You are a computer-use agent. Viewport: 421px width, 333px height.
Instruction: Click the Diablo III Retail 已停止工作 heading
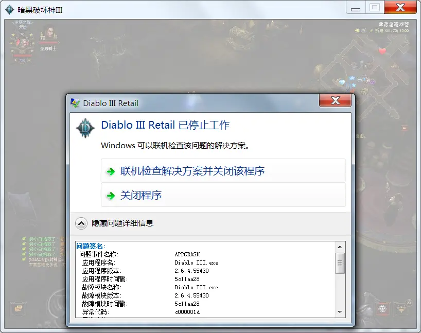pyautogui.click(x=165, y=125)
